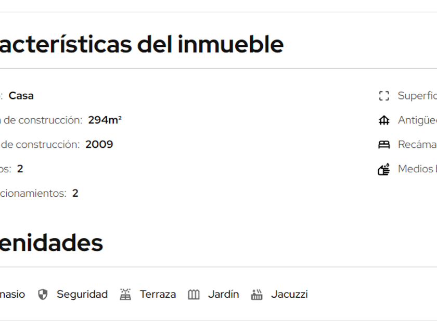437x328 pixels.
Task: Click the Medios baños icon
Action: 384,169
